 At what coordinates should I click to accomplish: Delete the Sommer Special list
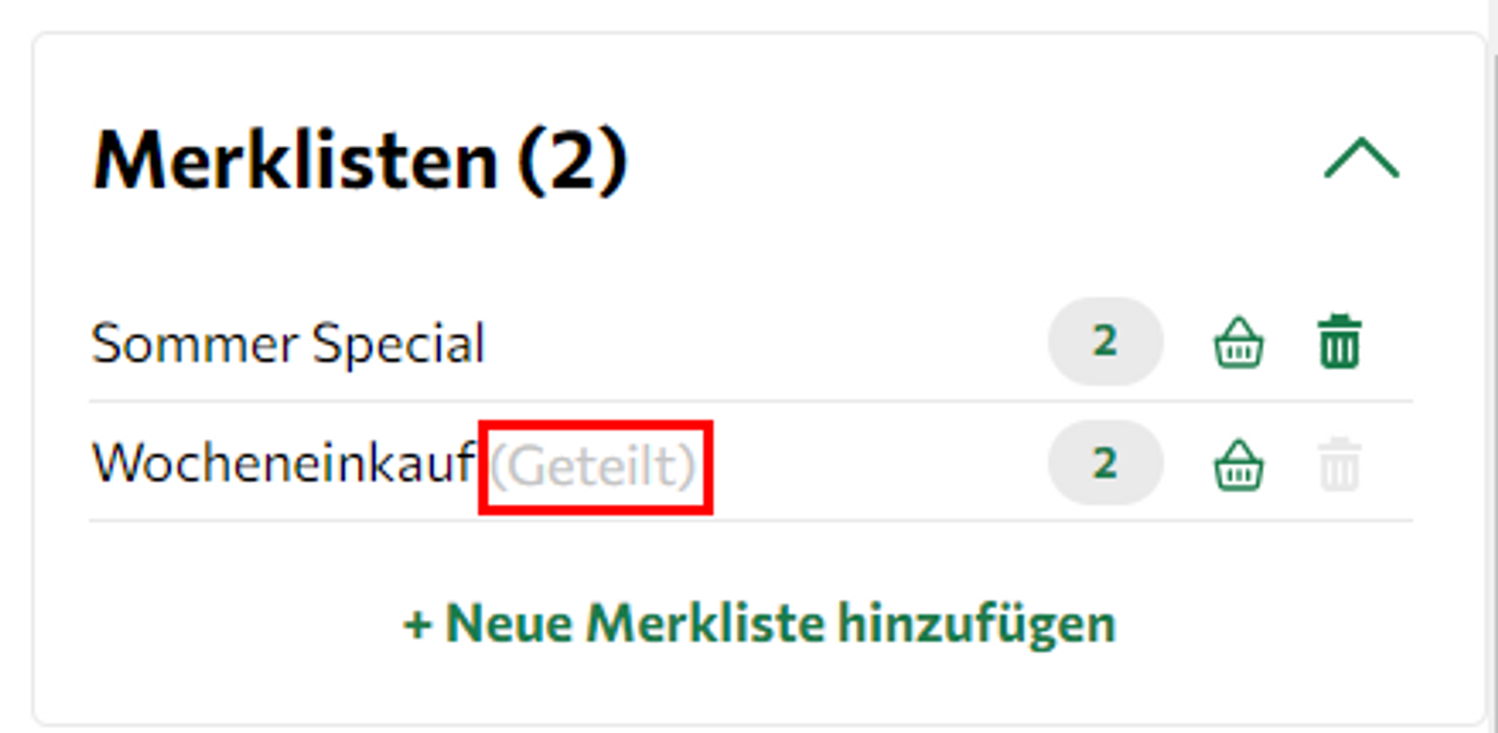tap(1339, 342)
